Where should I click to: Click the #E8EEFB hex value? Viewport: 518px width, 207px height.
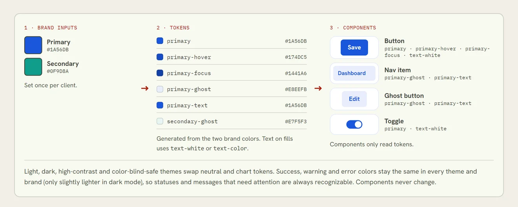(296, 89)
